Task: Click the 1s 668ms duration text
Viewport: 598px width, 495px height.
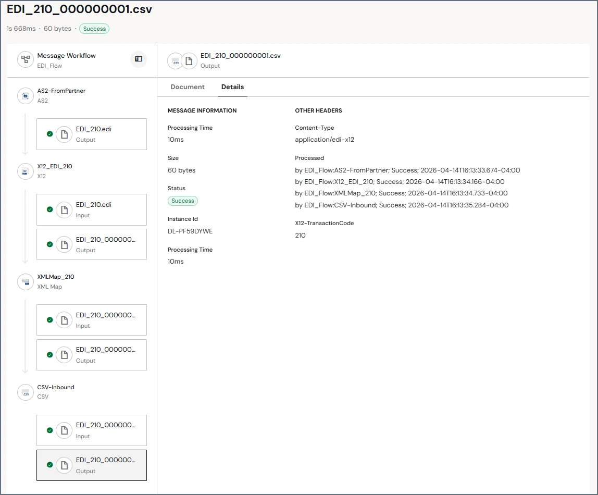Action: click(21, 29)
